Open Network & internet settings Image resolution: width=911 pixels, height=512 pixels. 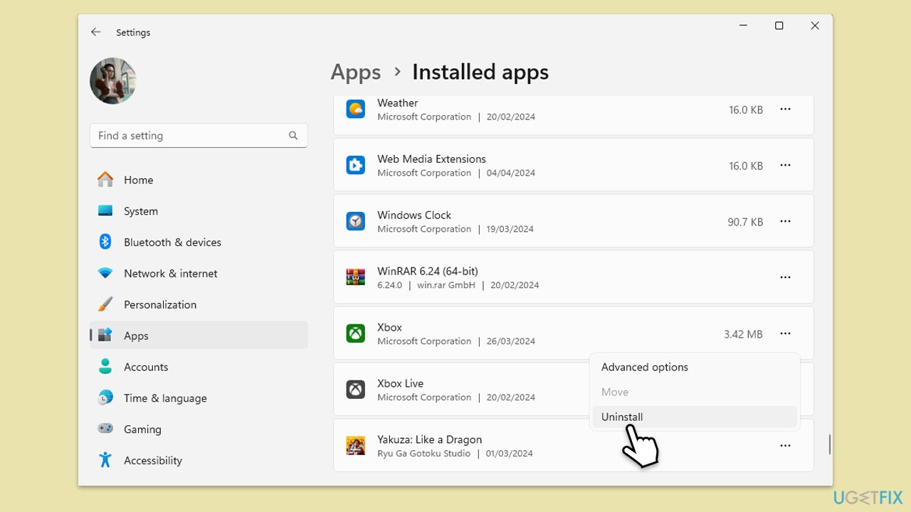(x=170, y=274)
